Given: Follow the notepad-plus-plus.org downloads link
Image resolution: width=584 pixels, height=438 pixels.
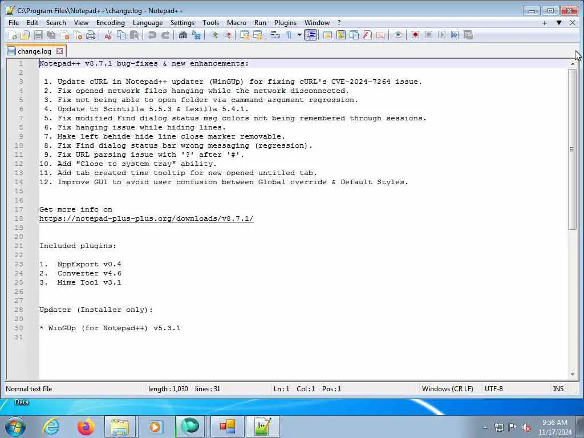Looking at the screenshot, I should [147, 218].
